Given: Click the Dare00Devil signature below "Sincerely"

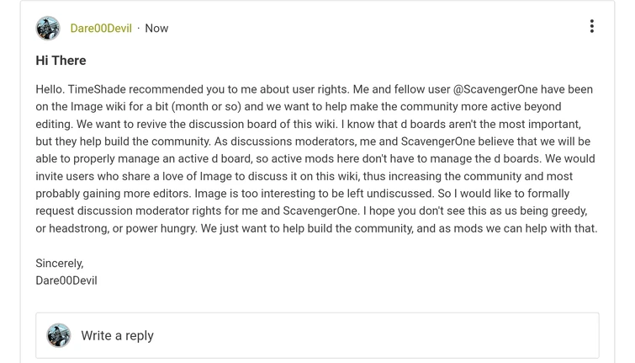Looking at the screenshot, I should pos(66,280).
